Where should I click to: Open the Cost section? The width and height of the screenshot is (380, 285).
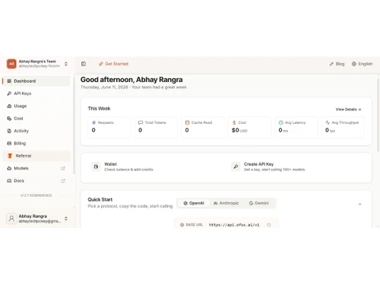36,119
